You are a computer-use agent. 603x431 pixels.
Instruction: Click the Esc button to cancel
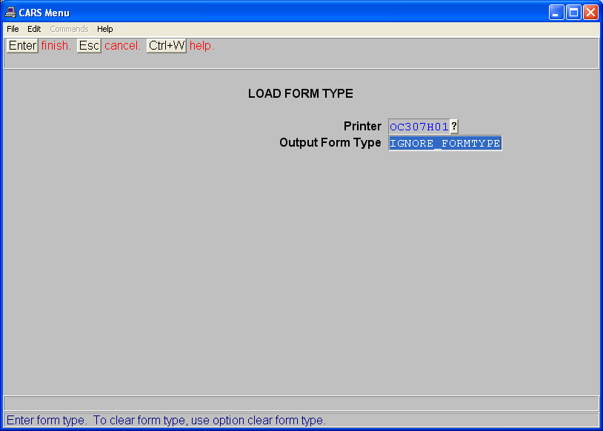[89, 46]
